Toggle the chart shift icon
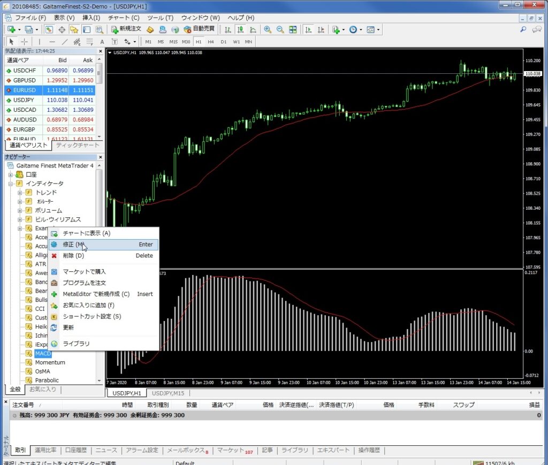 tap(321, 29)
